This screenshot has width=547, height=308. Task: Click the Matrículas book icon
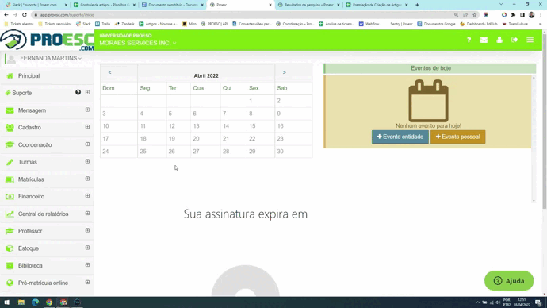[x=10, y=179]
